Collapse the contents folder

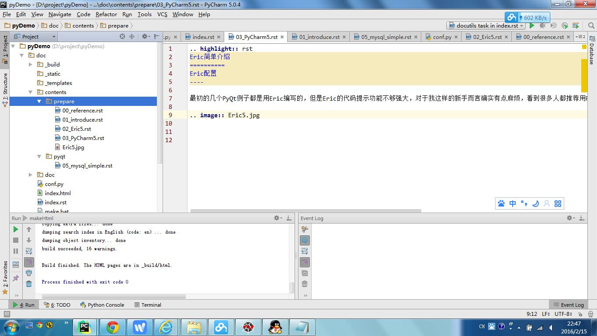[x=31, y=92]
